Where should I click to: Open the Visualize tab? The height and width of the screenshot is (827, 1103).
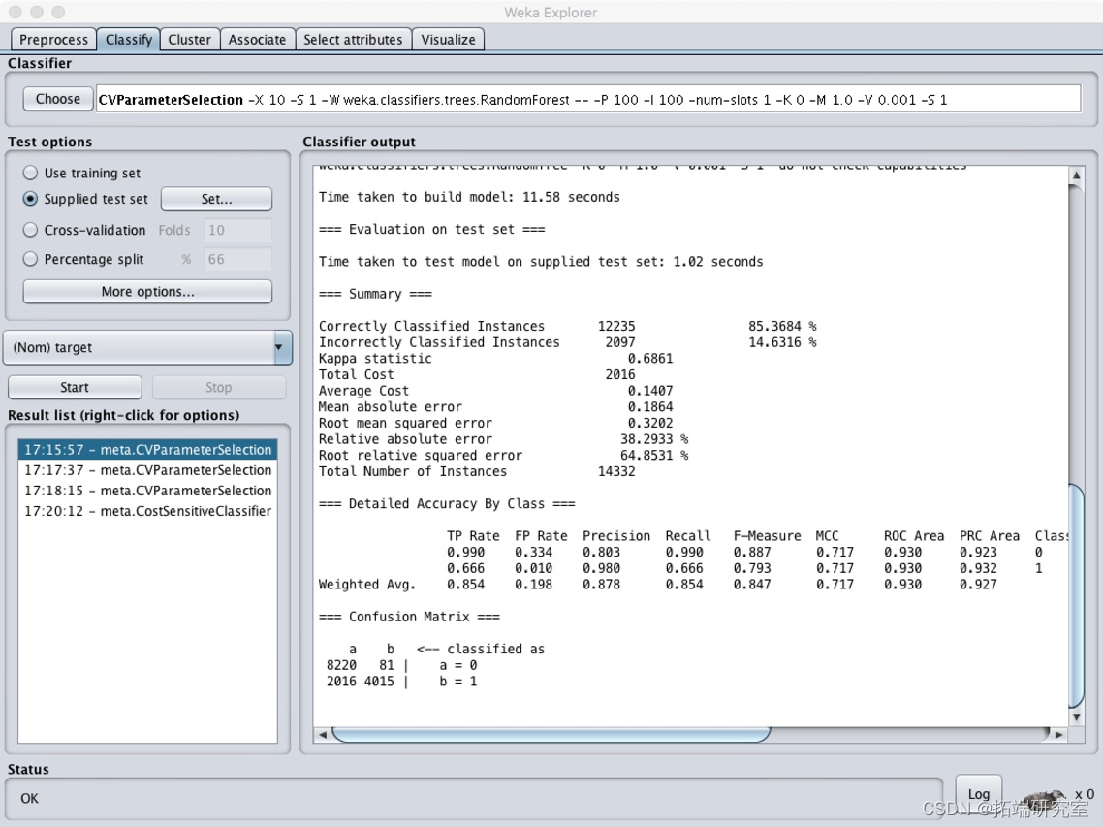click(448, 40)
